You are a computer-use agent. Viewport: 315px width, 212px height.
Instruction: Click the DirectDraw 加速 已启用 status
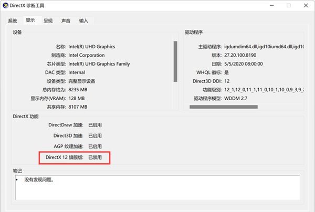click(94, 125)
